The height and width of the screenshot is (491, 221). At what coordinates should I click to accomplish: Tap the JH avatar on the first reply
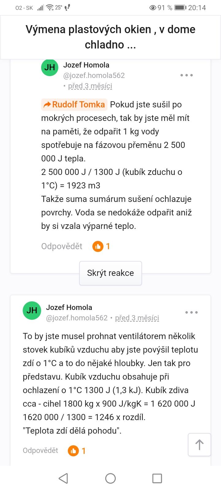click(x=50, y=68)
